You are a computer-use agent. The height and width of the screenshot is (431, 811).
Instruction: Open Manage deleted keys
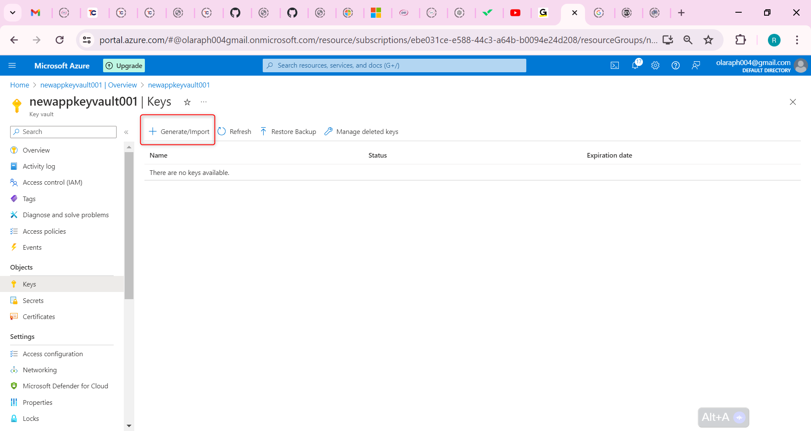(361, 131)
